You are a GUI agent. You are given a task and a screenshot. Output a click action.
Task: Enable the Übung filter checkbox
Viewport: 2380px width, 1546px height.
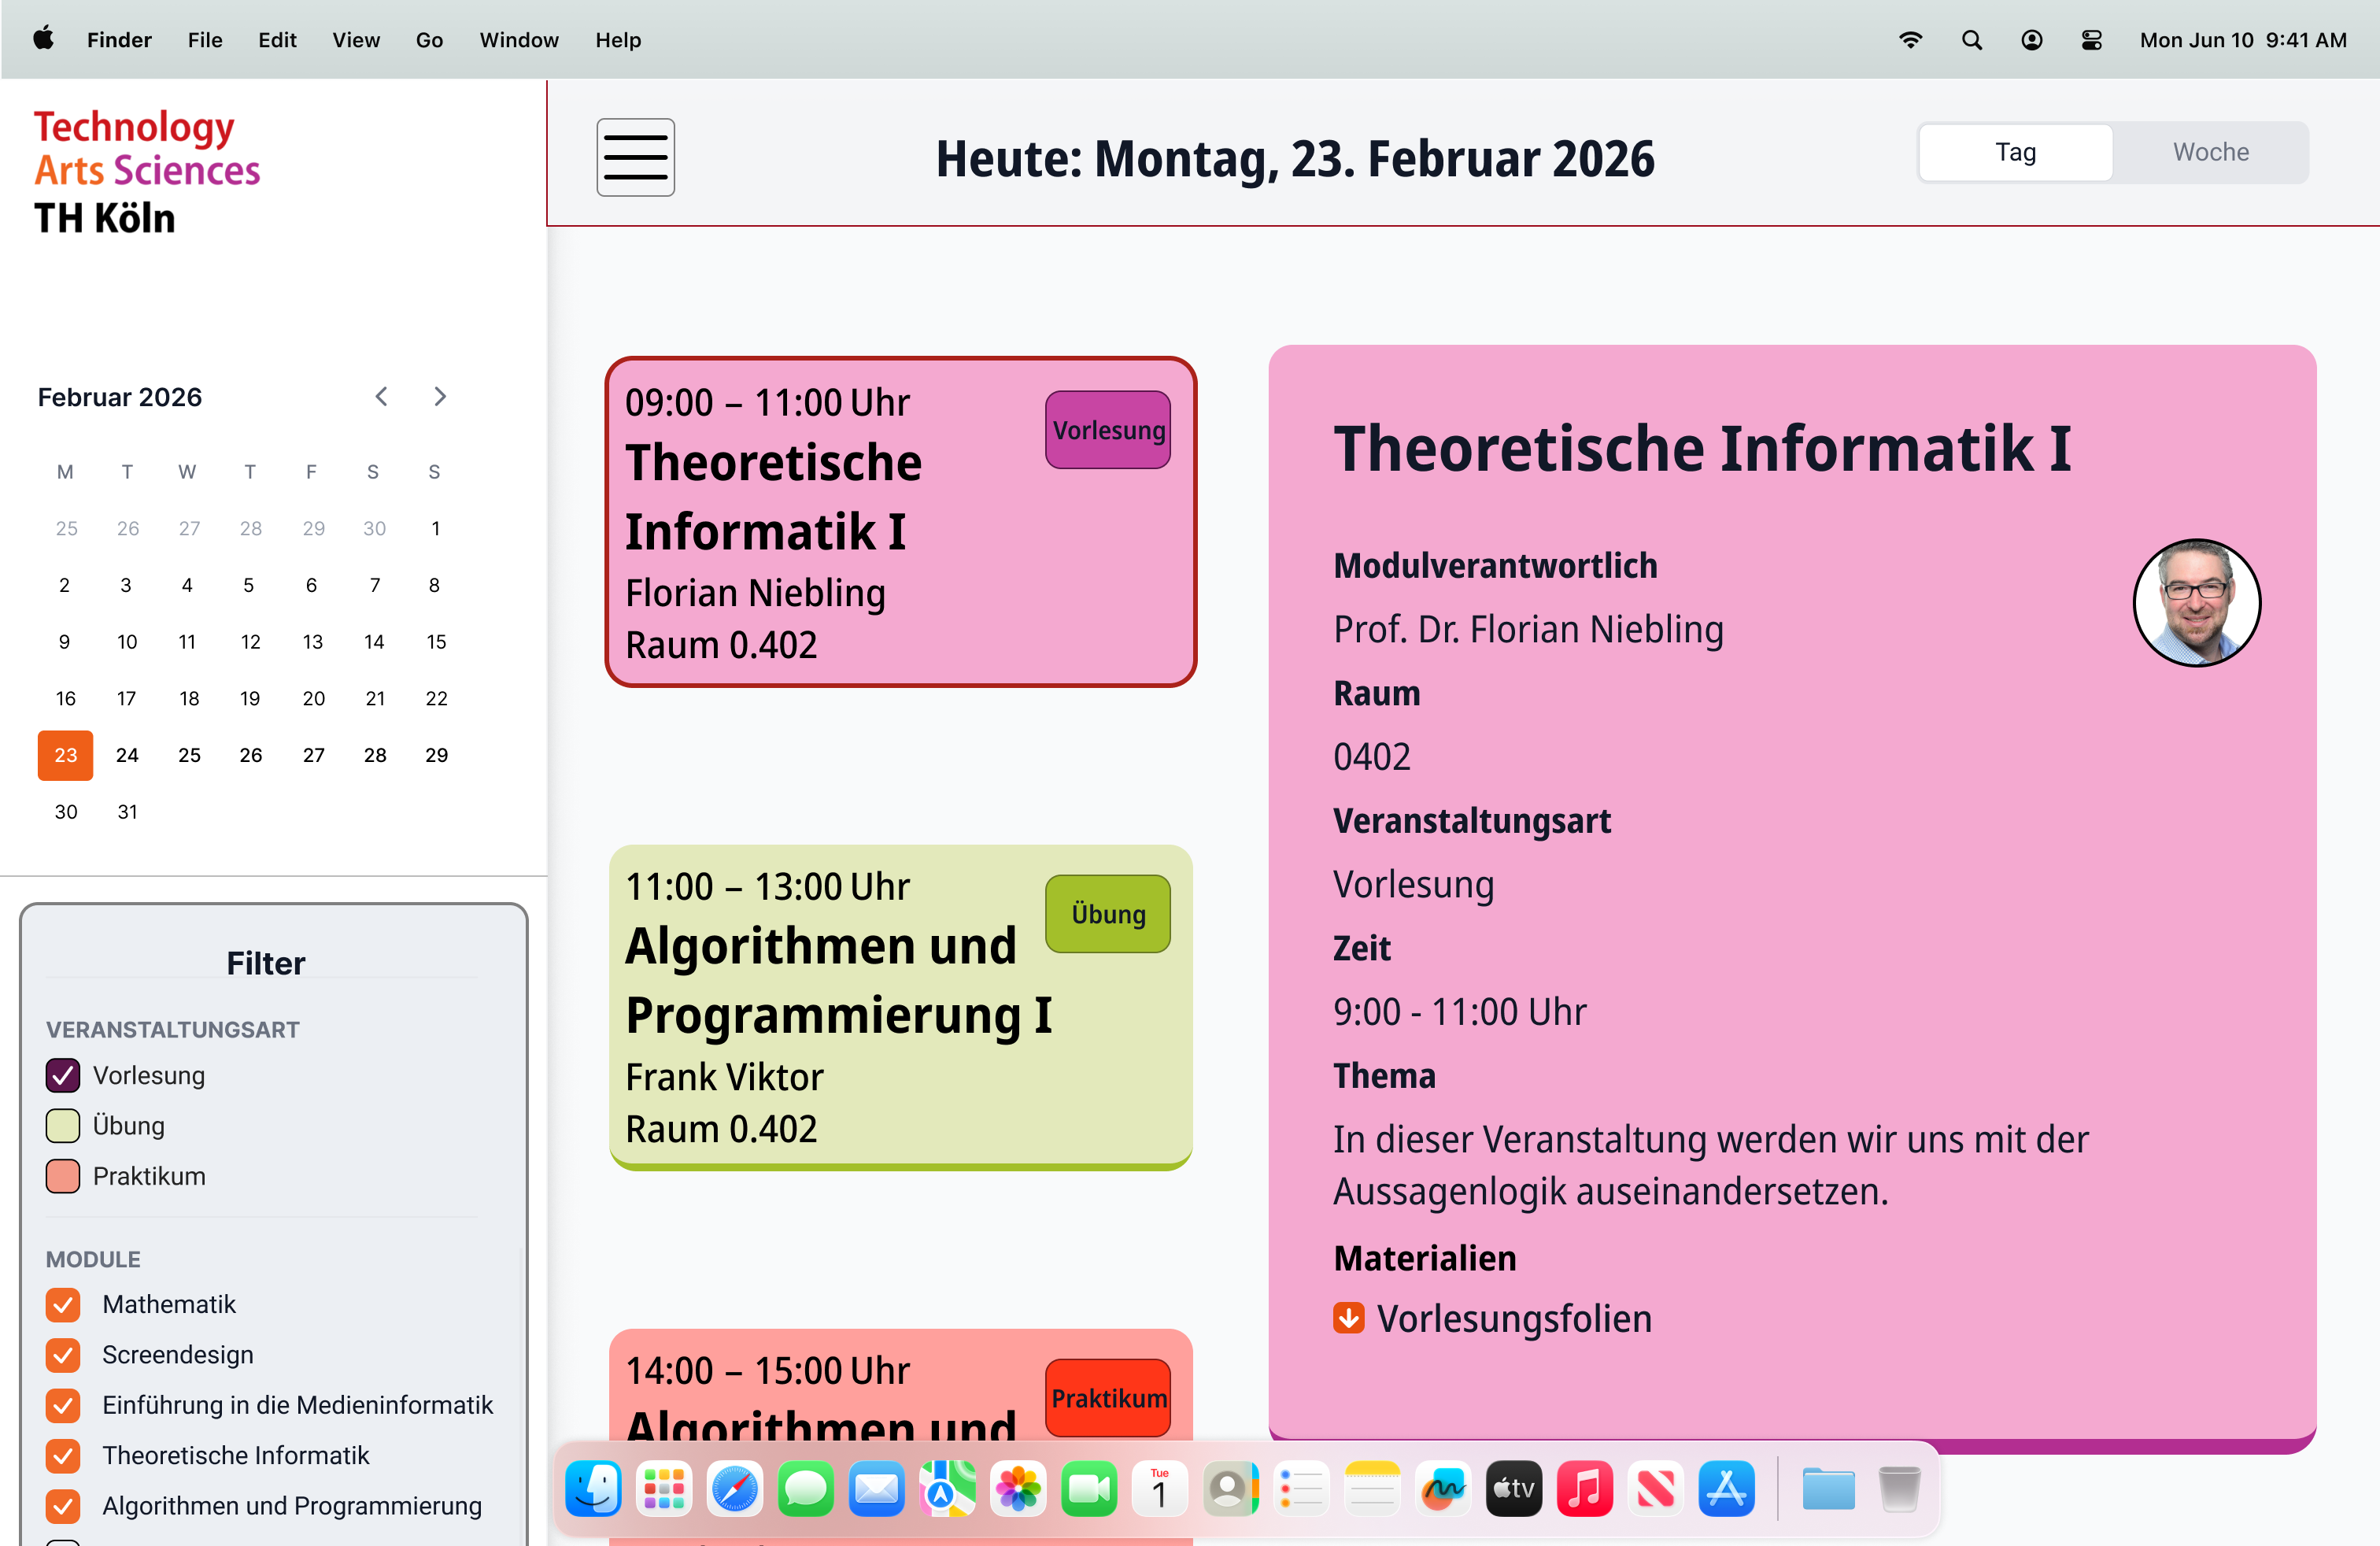point(63,1125)
